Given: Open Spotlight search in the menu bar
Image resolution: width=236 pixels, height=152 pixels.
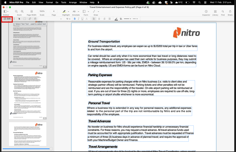Looking at the screenshot, I should click(199, 2).
